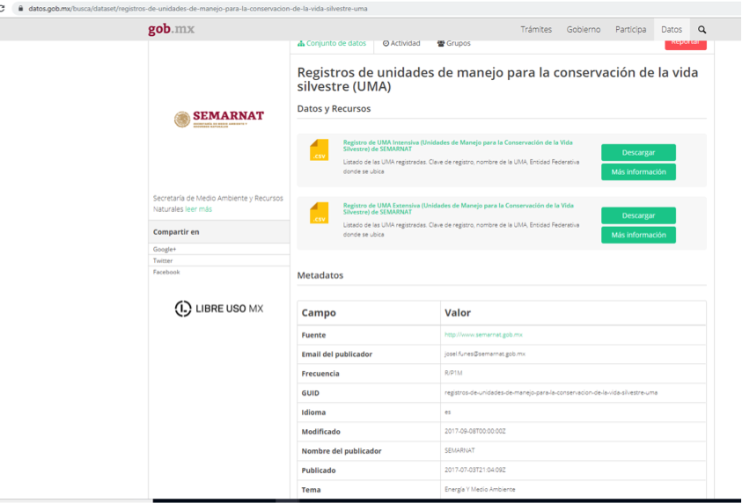Click the browser reload icon
Screen dimensions: 742x503
(x=3, y=9)
